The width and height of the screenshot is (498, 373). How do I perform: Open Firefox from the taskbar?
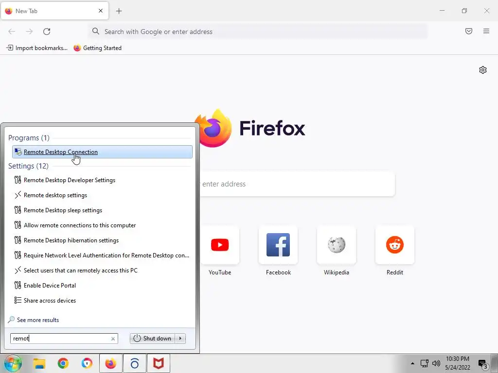pos(110,363)
